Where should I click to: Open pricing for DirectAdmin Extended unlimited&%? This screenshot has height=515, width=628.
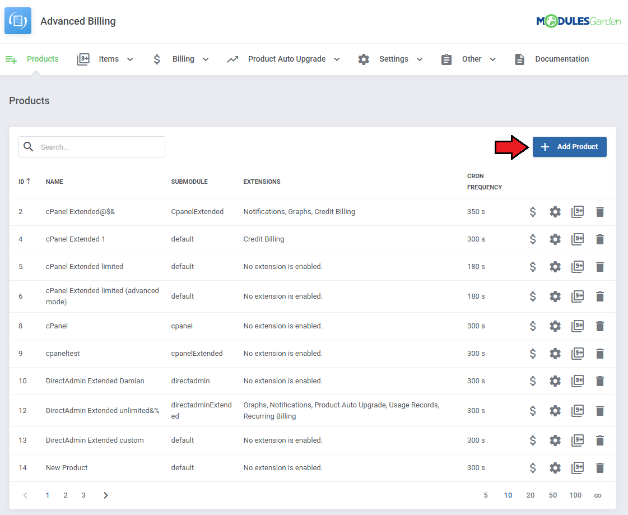[532, 410]
